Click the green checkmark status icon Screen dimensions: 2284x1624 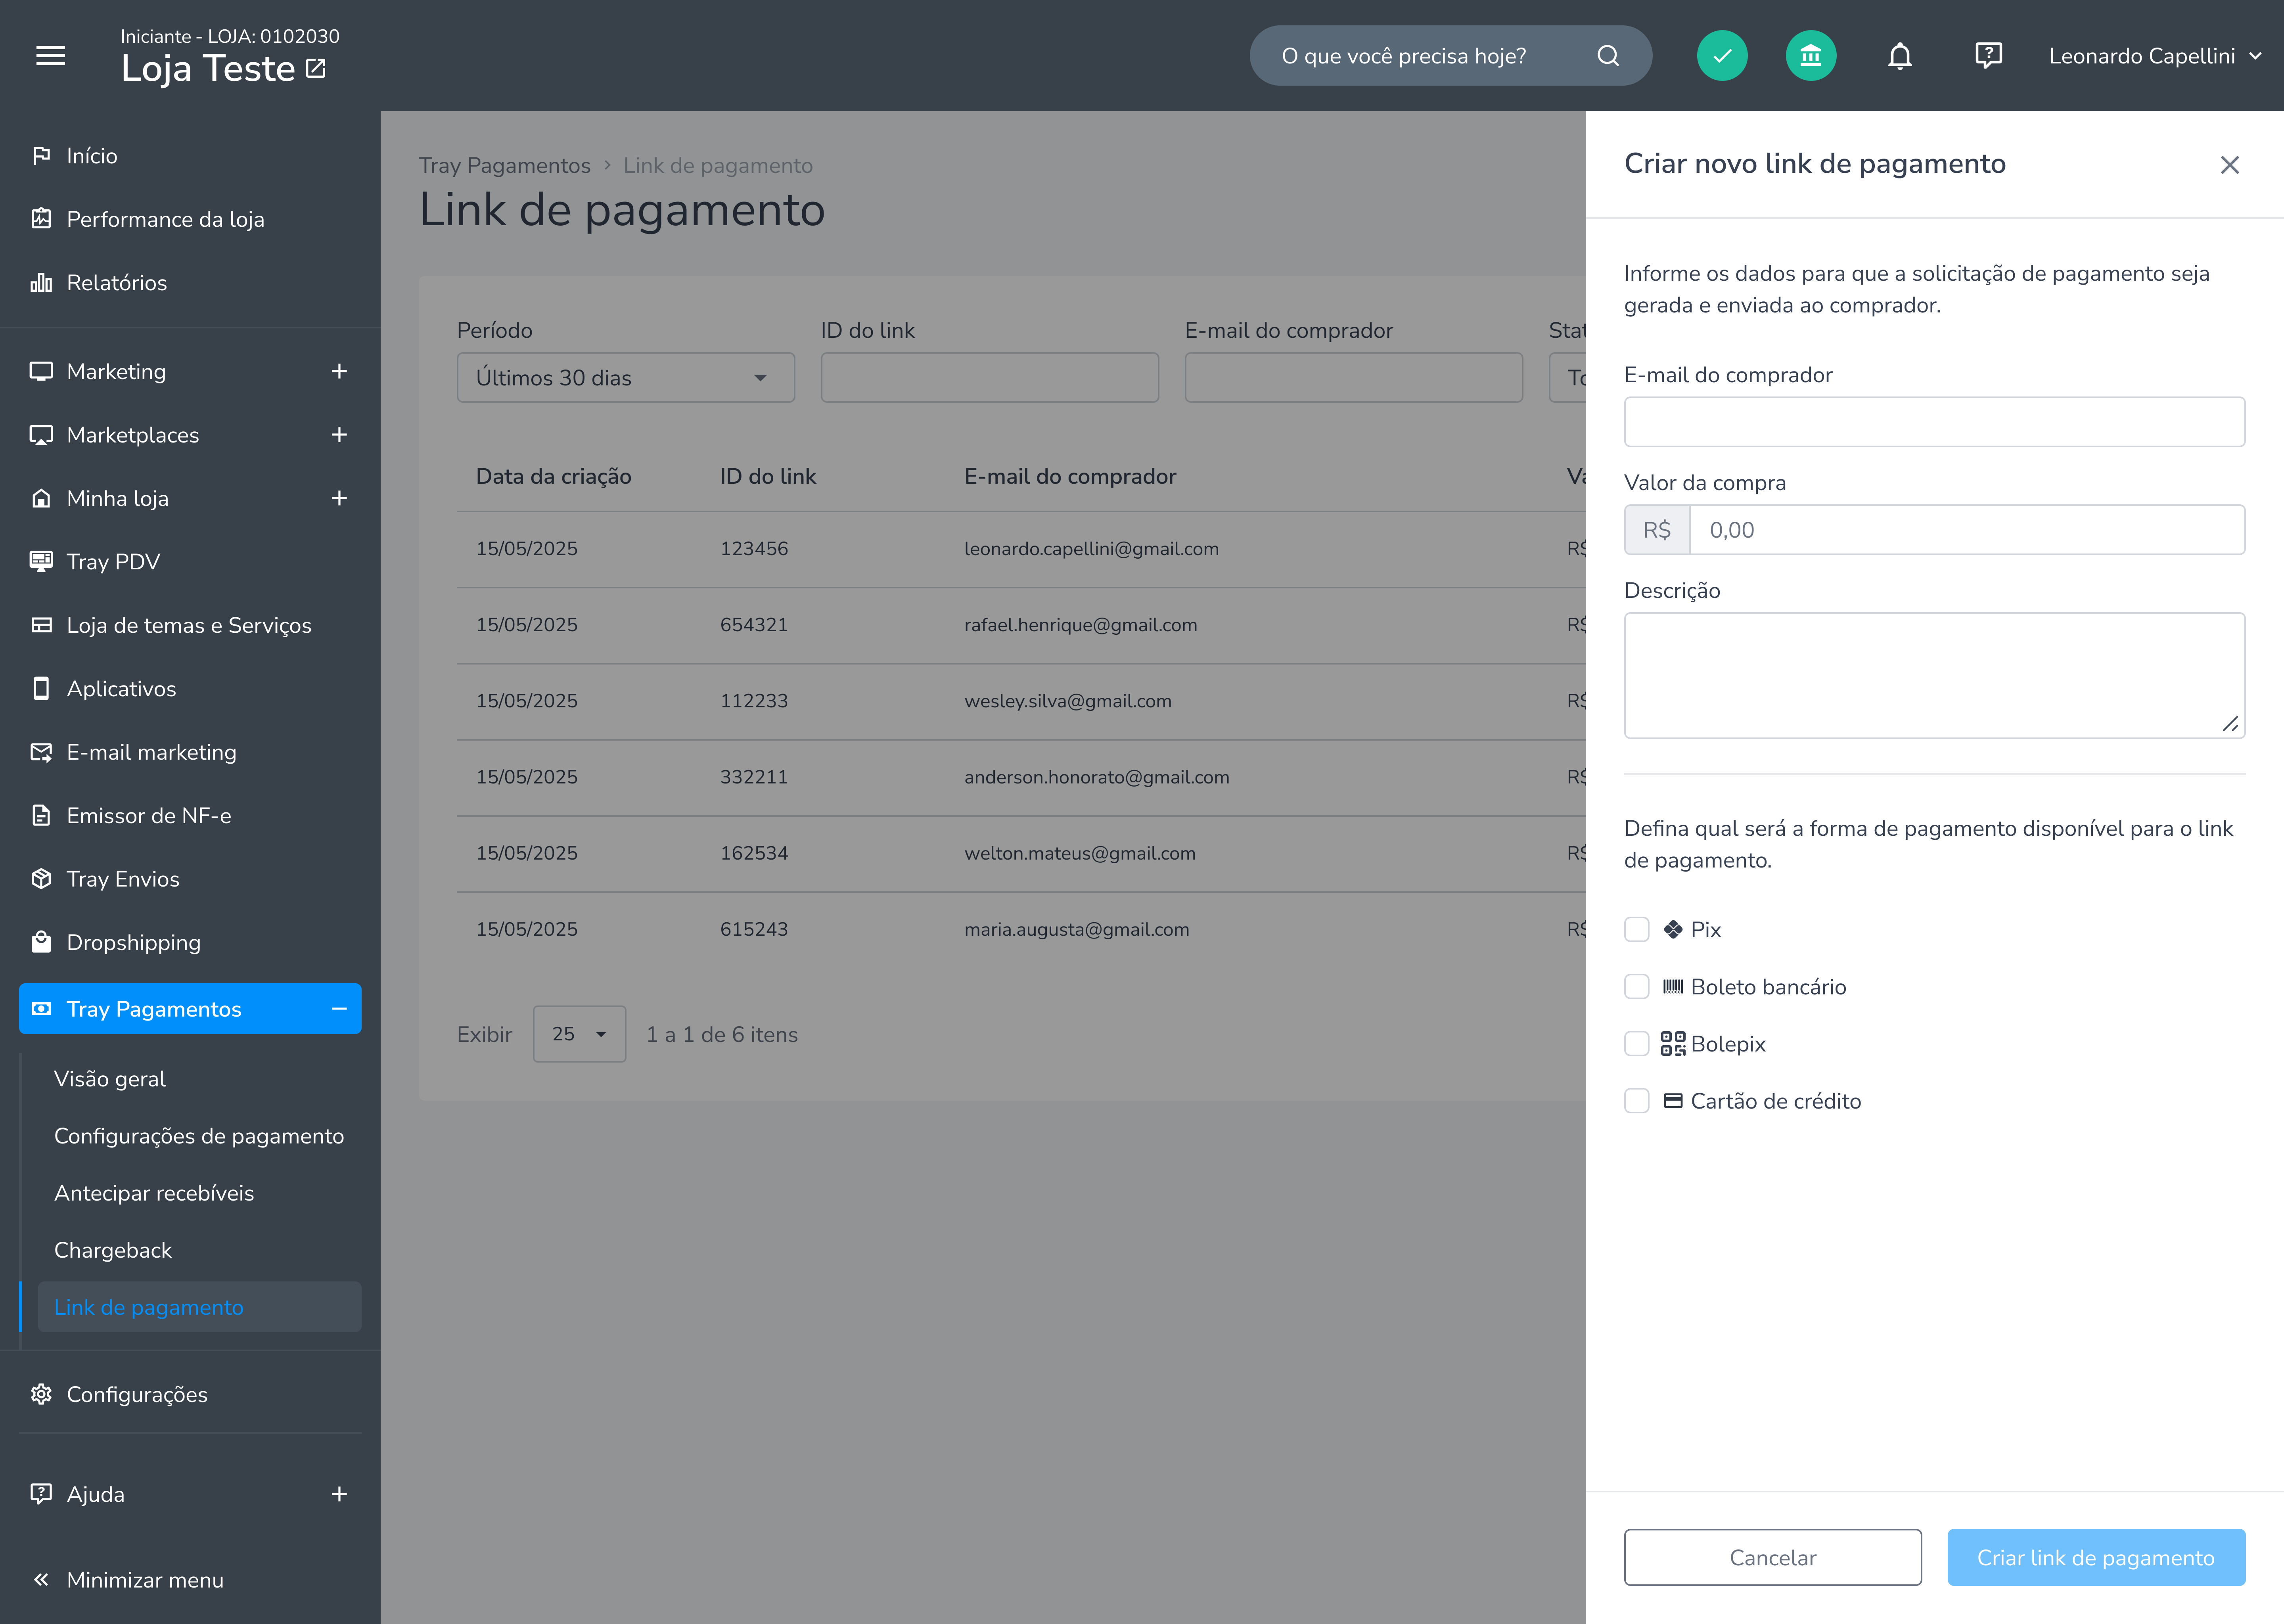click(x=1721, y=56)
